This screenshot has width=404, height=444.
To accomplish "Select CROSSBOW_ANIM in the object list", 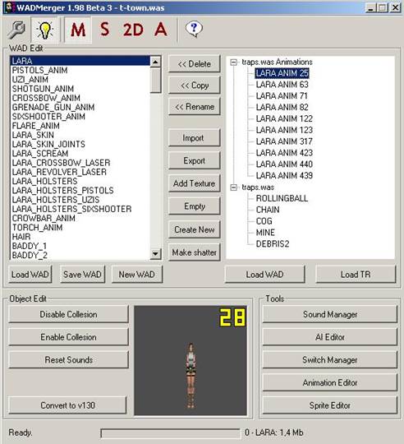I will pos(80,98).
